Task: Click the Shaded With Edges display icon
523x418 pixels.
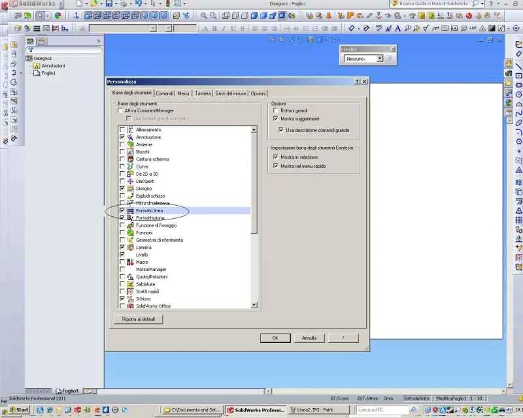Action: coord(254,16)
